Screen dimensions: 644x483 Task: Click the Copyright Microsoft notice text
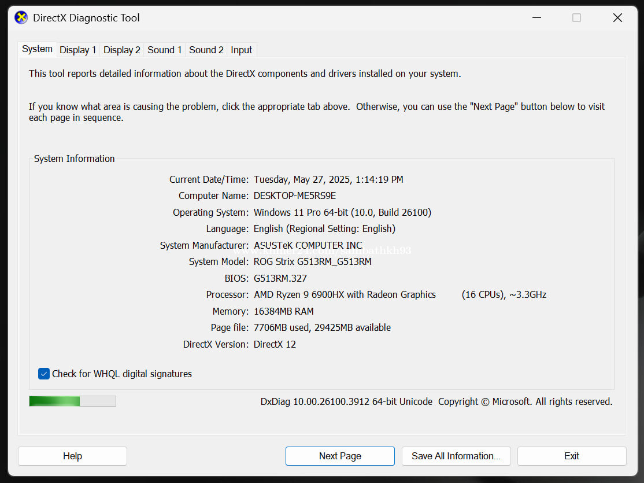525,401
